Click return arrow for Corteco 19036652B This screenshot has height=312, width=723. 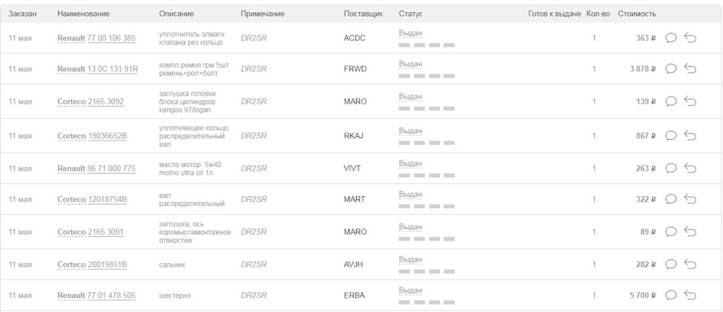click(x=690, y=136)
